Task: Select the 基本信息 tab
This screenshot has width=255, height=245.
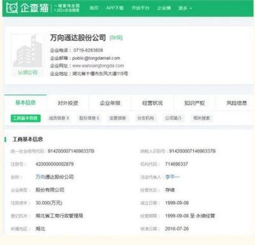Action: (x=25, y=103)
